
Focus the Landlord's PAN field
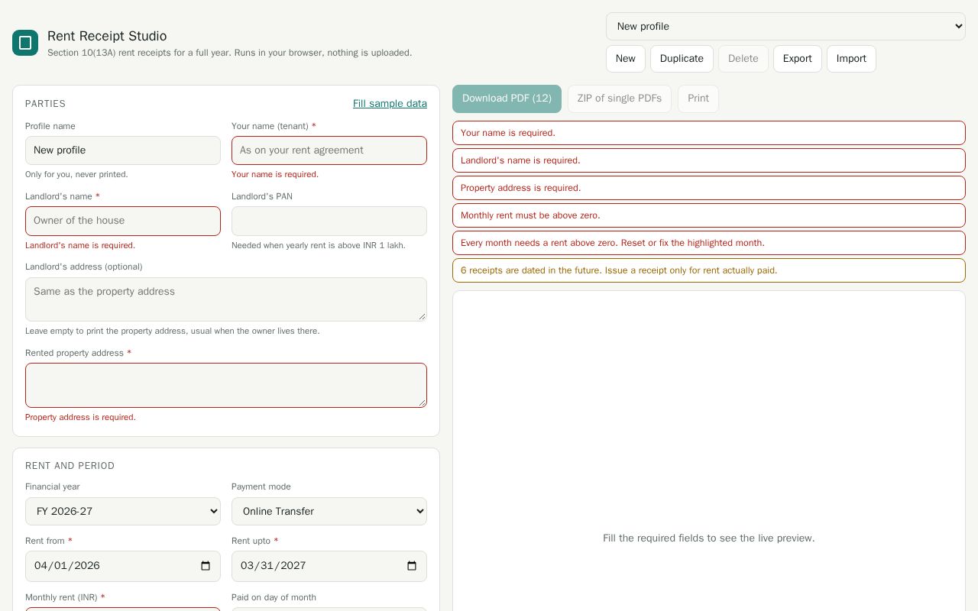[x=329, y=221]
